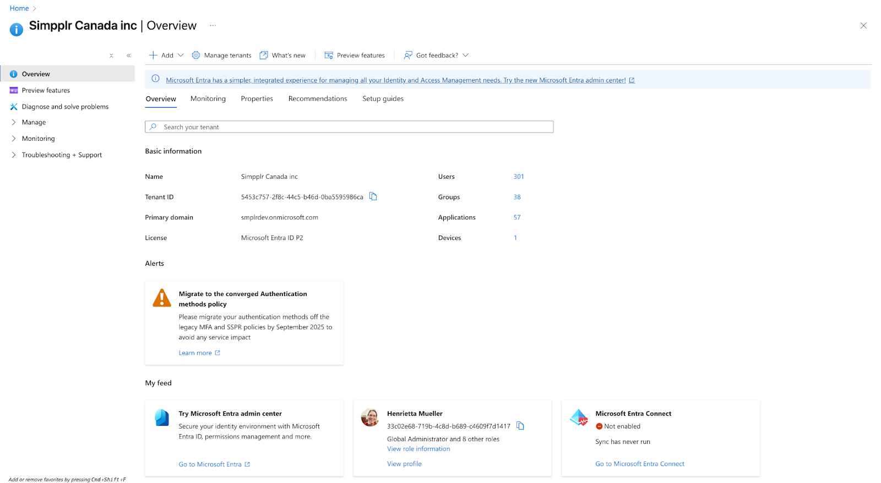
Task: Expand the Monitoring sidebar section
Action: point(38,139)
